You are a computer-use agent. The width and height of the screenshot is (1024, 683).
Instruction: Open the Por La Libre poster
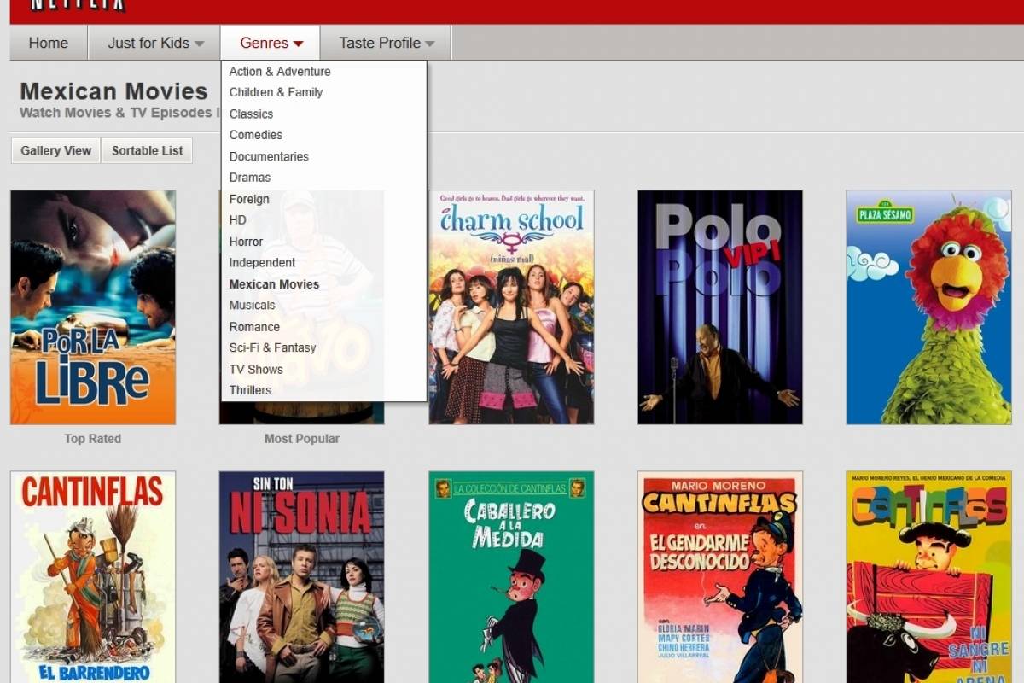[x=93, y=307]
